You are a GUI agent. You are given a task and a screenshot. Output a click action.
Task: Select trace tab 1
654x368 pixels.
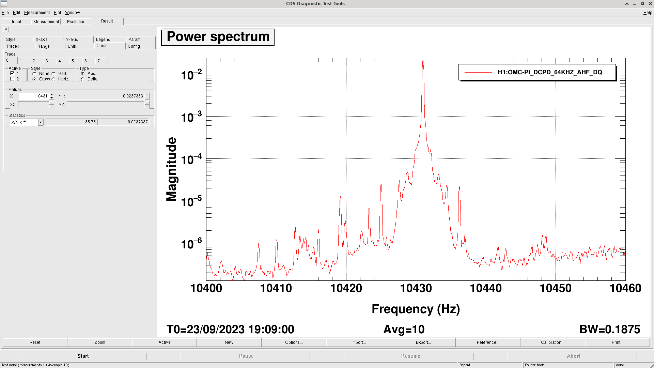click(24, 61)
